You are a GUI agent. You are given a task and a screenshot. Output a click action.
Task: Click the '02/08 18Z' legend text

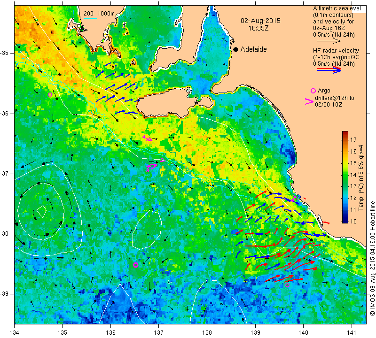pos(329,105)
